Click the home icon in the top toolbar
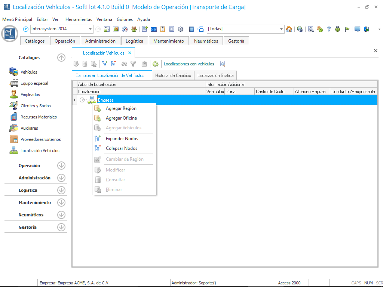The width and height of the screenshot is (383, 287). [289, 29]
